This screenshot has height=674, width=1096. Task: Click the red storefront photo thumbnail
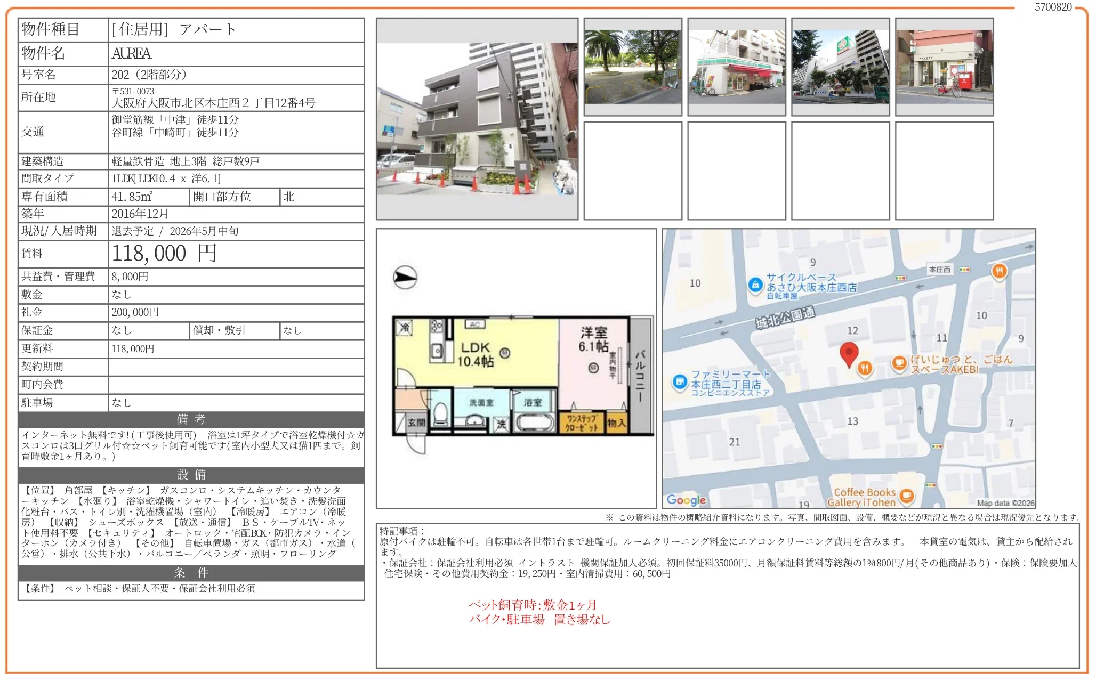[944, 67]
